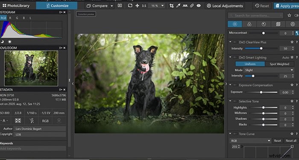The height and width of the screenshot is (160, 299).
Task: Toggle Tone Curve on/off switch
Action: (235, 134)
